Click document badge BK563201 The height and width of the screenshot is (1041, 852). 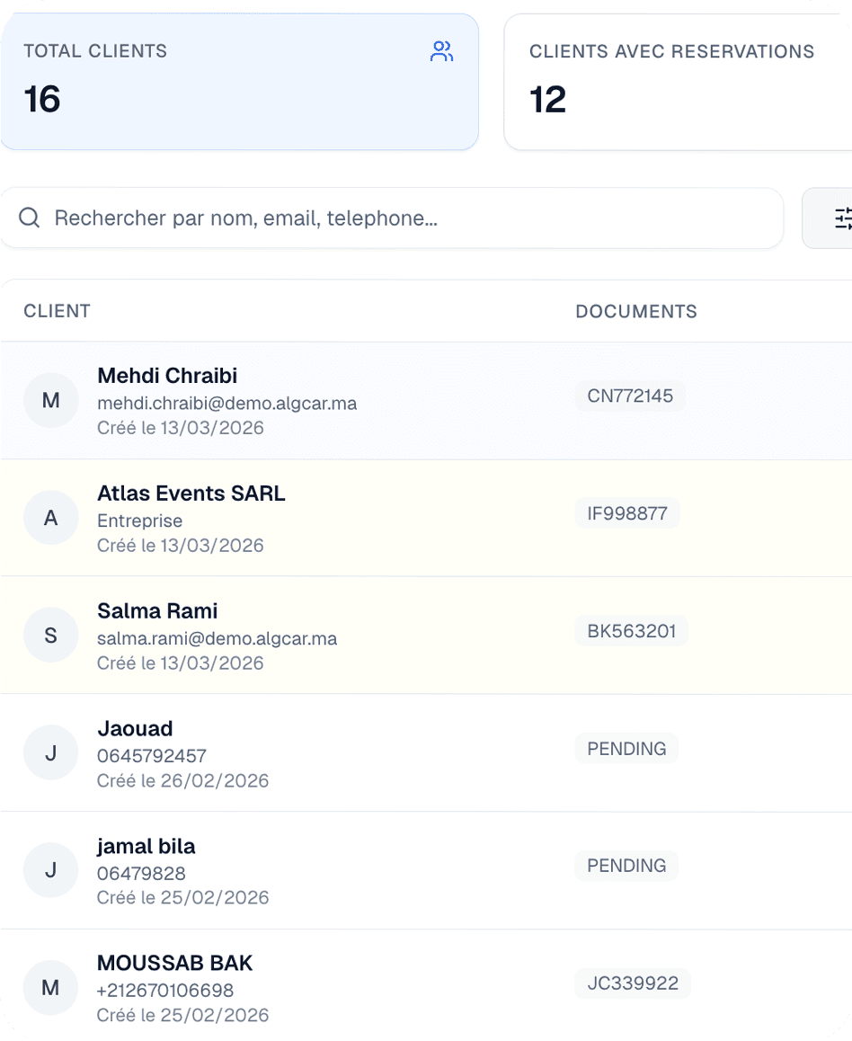pos(631,631)
